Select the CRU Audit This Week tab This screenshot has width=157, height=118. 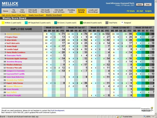33,11
